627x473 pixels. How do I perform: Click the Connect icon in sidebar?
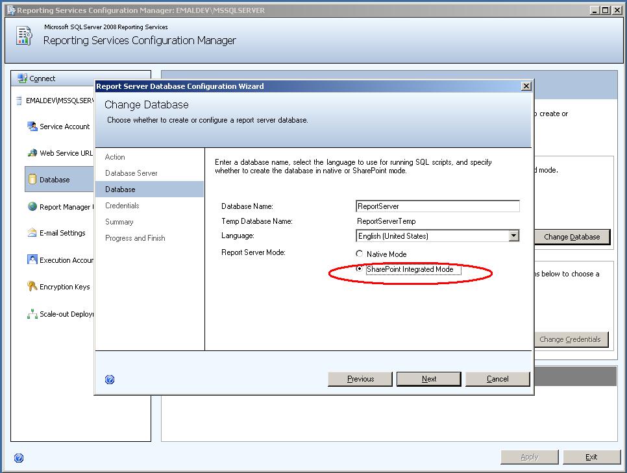click(22, 79)
